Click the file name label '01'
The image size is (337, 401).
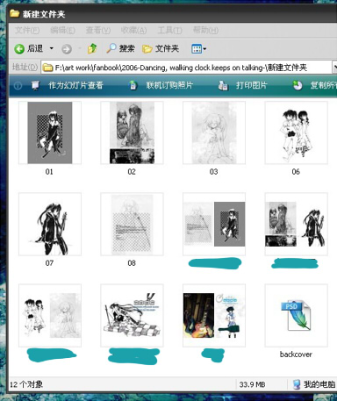click(49, 172)
